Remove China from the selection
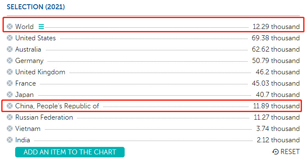This screenshot has width=307, height=162. pos(10,106)
